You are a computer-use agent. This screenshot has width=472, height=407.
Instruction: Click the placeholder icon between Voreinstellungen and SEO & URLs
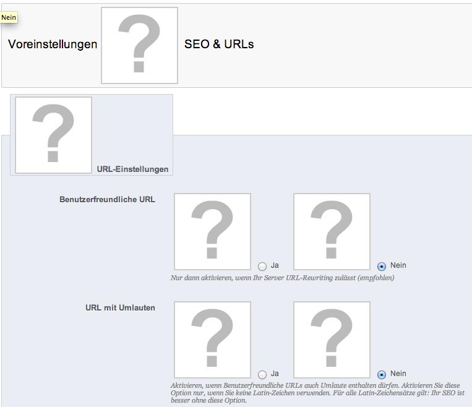coord(139,45)
